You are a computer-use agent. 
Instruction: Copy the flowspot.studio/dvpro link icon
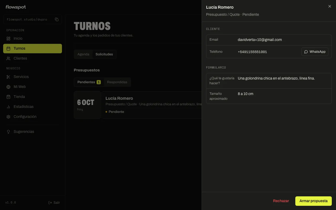[x=57, y=19]
